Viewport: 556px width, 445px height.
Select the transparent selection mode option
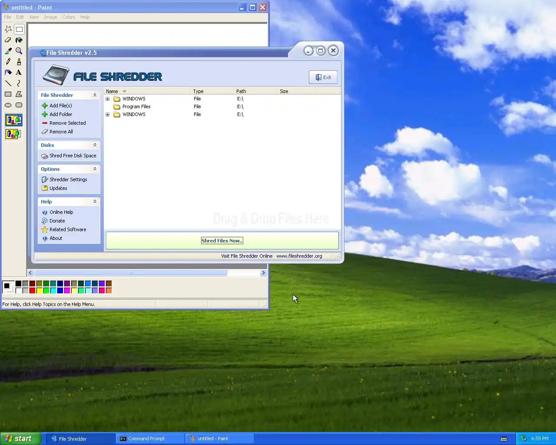pyautogui.click(x=13, y=134)
